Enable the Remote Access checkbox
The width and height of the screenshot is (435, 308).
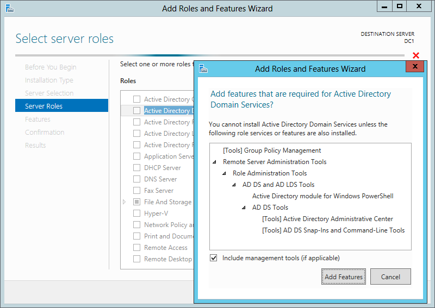click(x=137, y=247)
